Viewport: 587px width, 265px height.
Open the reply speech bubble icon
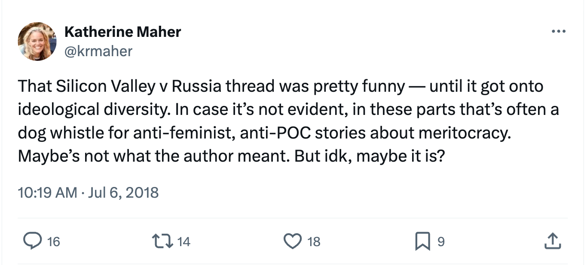coord(32,241)
